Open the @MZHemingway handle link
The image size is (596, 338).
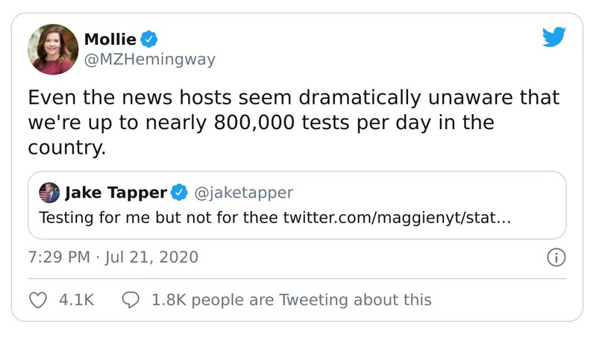149,60
